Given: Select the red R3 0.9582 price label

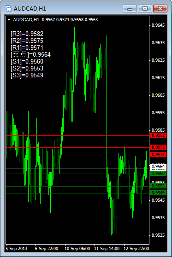Looking at the screenshot, I should coord(158,135).
